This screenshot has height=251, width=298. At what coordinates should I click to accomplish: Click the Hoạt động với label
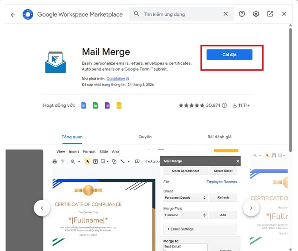click(59, 106)
